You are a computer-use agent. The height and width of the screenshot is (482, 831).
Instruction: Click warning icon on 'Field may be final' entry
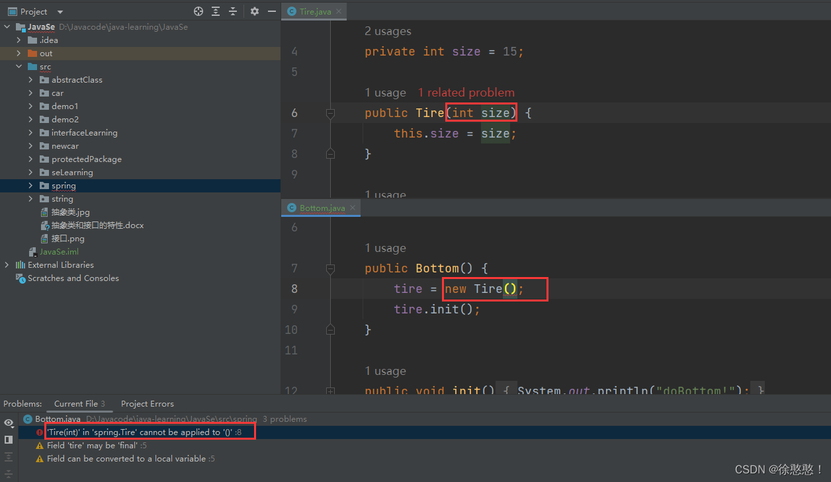tap(38, 445)
